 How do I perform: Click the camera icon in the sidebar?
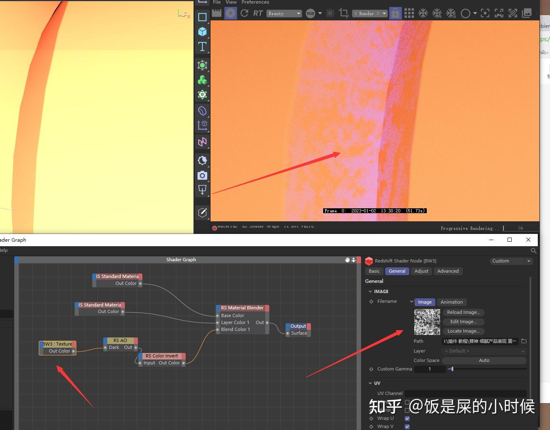[x=202, y=175]
